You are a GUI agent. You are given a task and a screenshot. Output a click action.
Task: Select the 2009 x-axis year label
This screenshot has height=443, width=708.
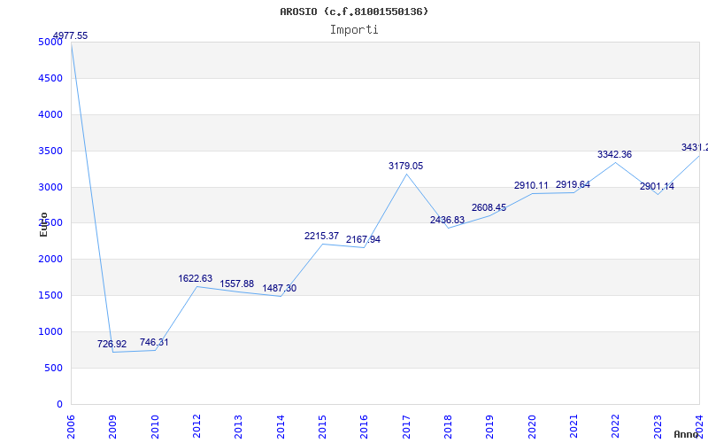(x=113, y=424)
